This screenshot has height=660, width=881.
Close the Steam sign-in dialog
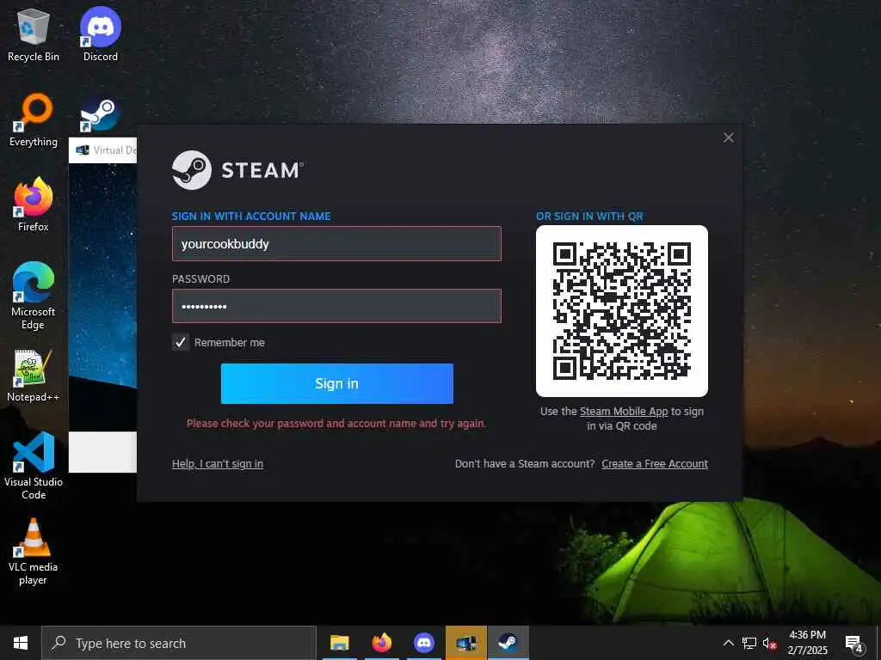729,137
